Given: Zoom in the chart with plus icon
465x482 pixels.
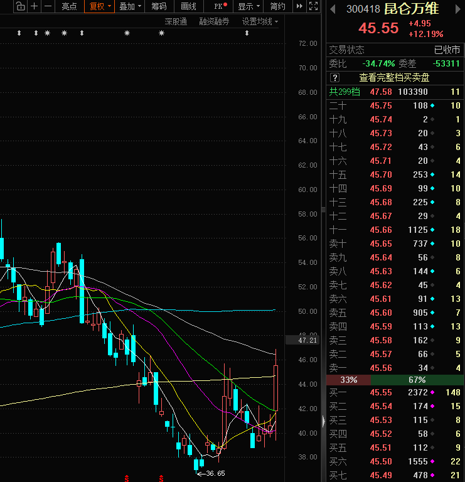Looking at the screenshot, I should click(35, 6).
